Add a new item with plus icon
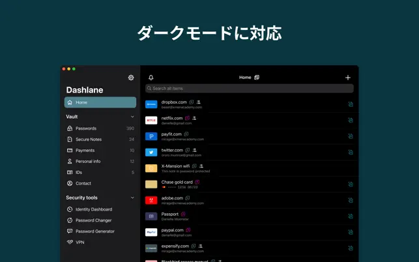Viewport: 419px width, 262px height. (x=348, y=78)
